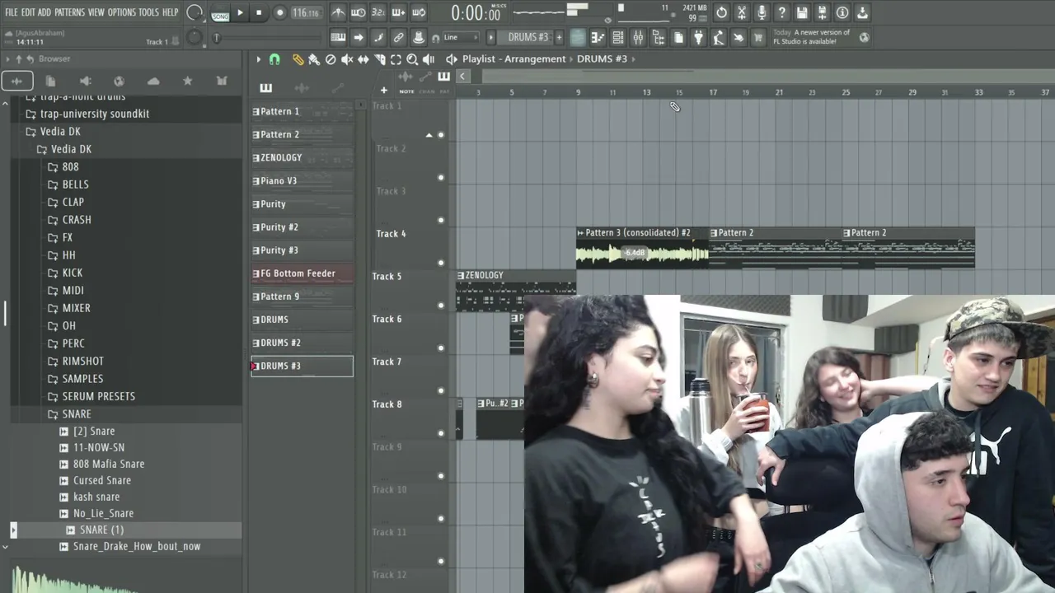
Task: Expand the SERUM PRESETS folder
Action: tap(98, 396)
